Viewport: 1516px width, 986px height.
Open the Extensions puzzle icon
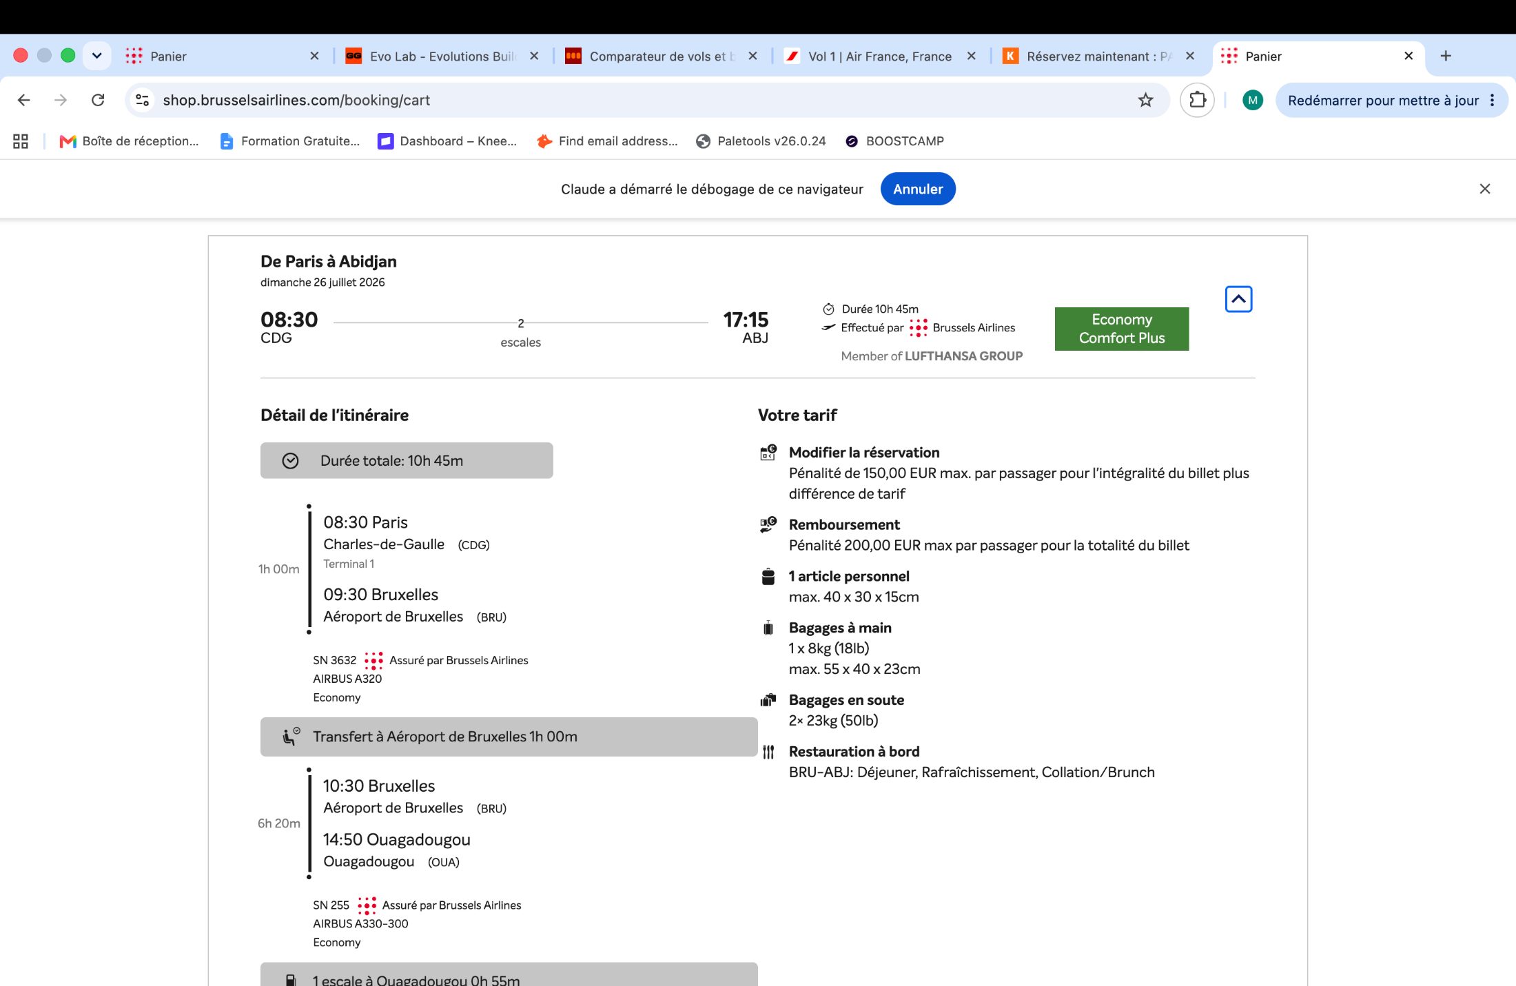point(1198,101)
